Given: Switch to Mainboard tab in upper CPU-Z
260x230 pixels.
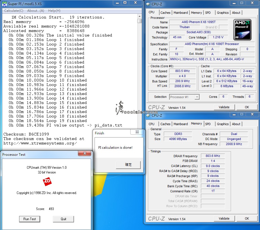Looking at the screenshot, I should point(181,13).
